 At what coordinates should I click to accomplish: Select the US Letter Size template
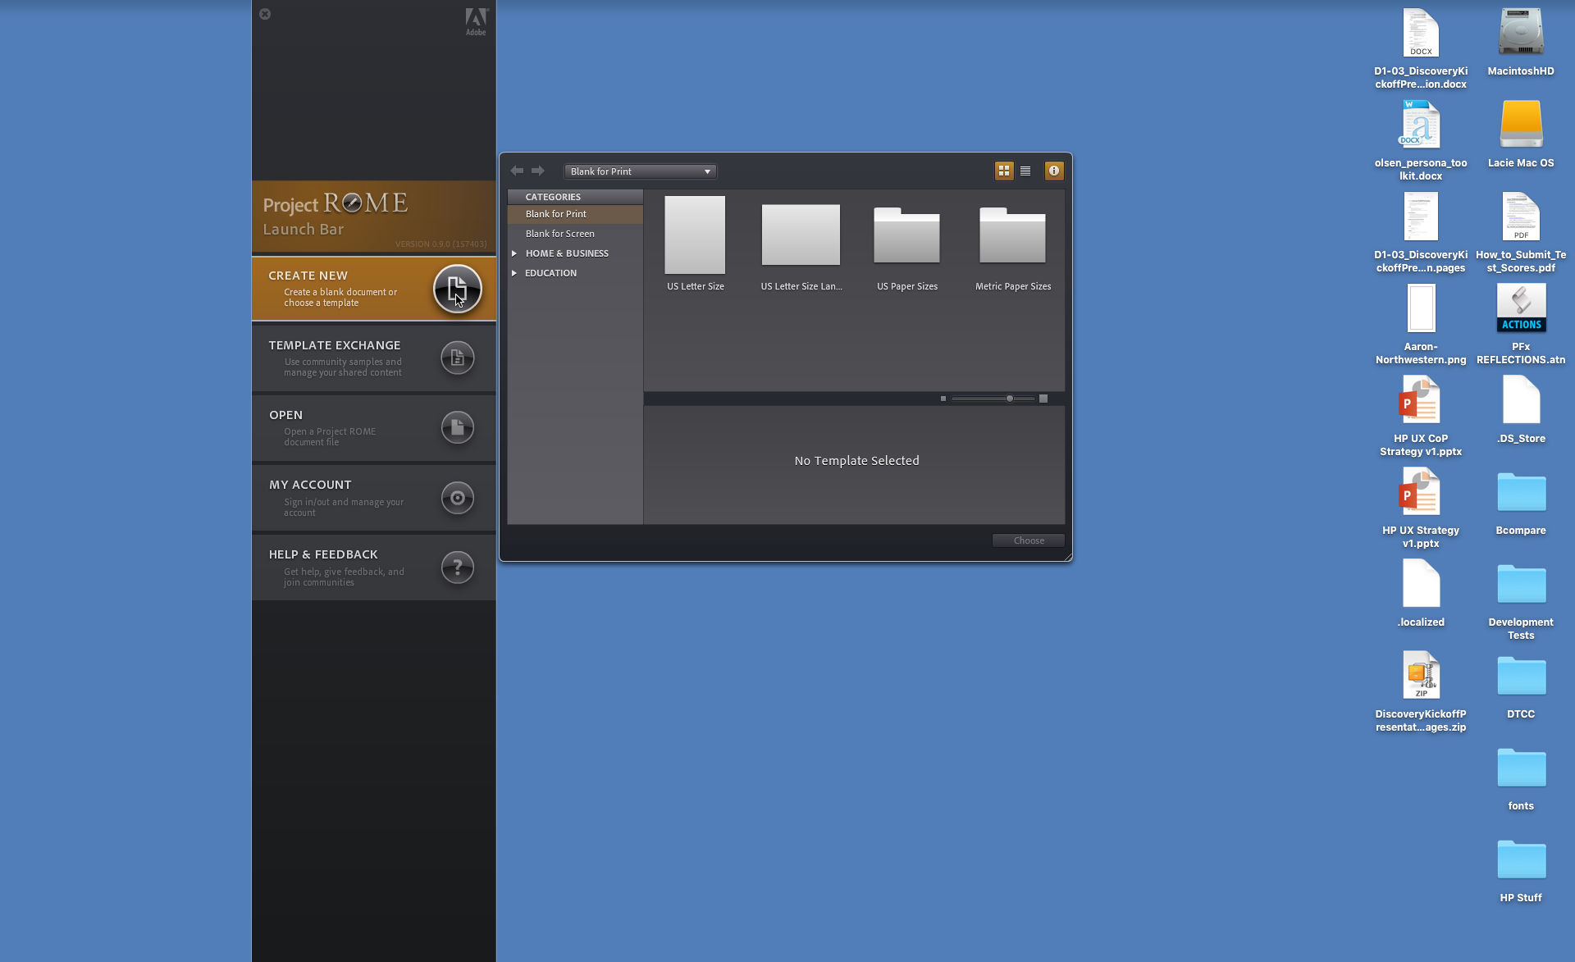tap(695, 235)
